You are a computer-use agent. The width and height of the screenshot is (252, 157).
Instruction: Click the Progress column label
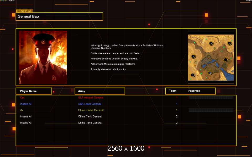point(194,91)
